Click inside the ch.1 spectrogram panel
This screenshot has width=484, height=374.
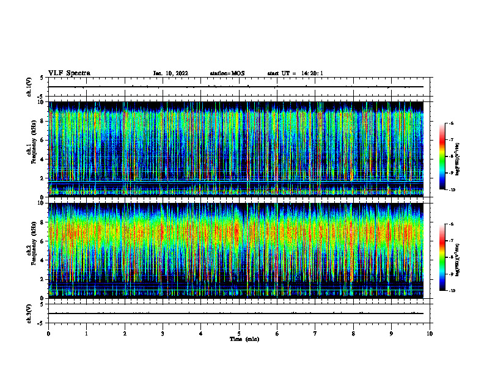click(x=236, y=149)
